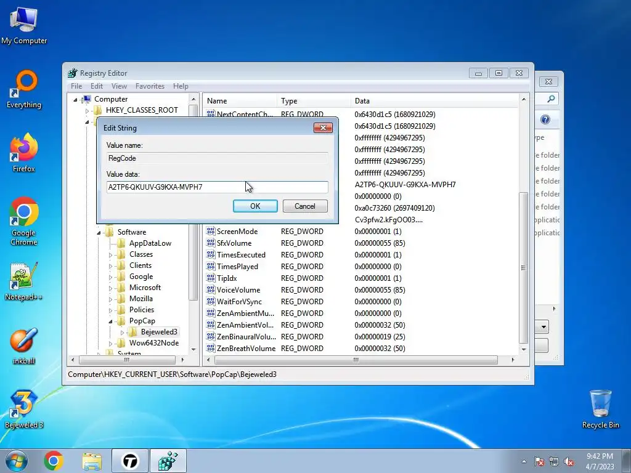Expand the Google key
This screenshot has height=473, width=631.
pos(110,277)
